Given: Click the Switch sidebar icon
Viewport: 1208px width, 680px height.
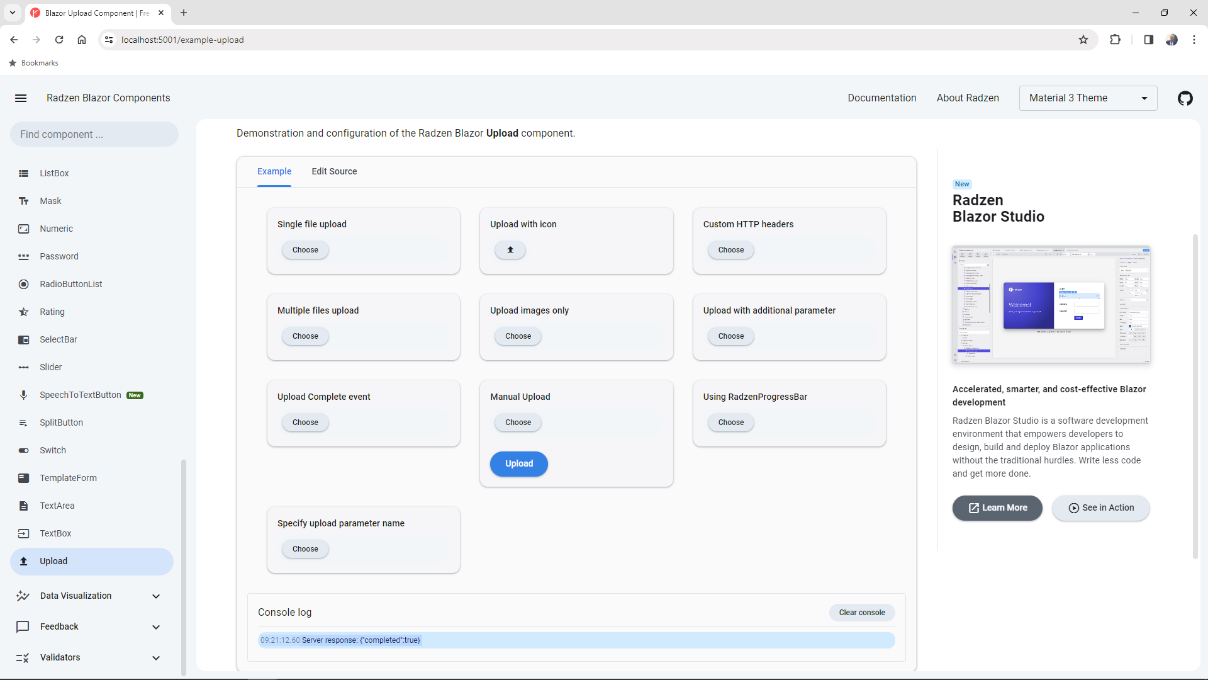Looking at the screenshot, I should [x=23, y=450].
